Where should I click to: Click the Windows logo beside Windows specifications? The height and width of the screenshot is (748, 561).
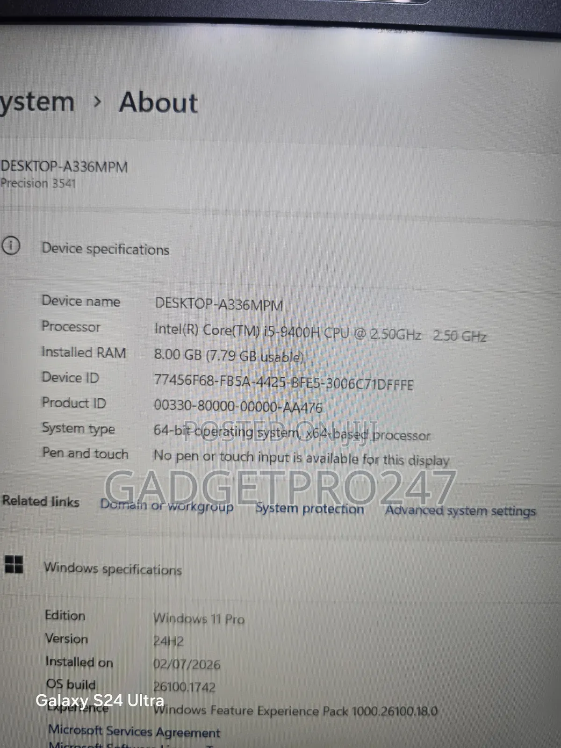14,564
